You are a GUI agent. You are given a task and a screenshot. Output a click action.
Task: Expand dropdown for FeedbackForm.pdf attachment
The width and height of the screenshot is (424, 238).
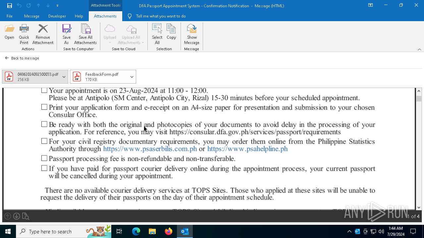tap(132, 77)
